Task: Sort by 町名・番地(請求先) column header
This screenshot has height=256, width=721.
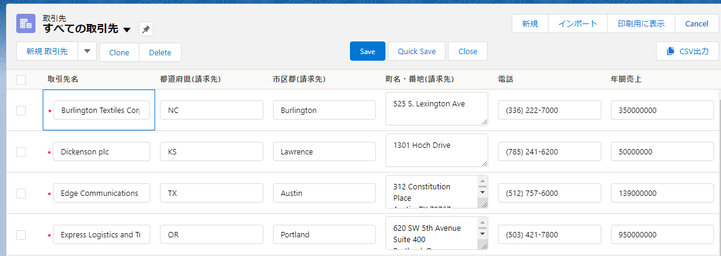Action: coord(420,79)
